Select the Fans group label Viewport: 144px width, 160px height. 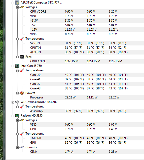(x=28, y=57)
